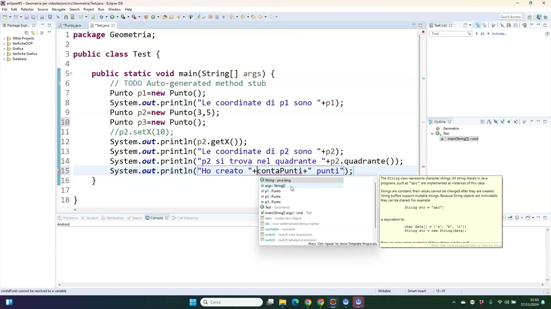Click the New file toolbar icon

click(5, 17)
